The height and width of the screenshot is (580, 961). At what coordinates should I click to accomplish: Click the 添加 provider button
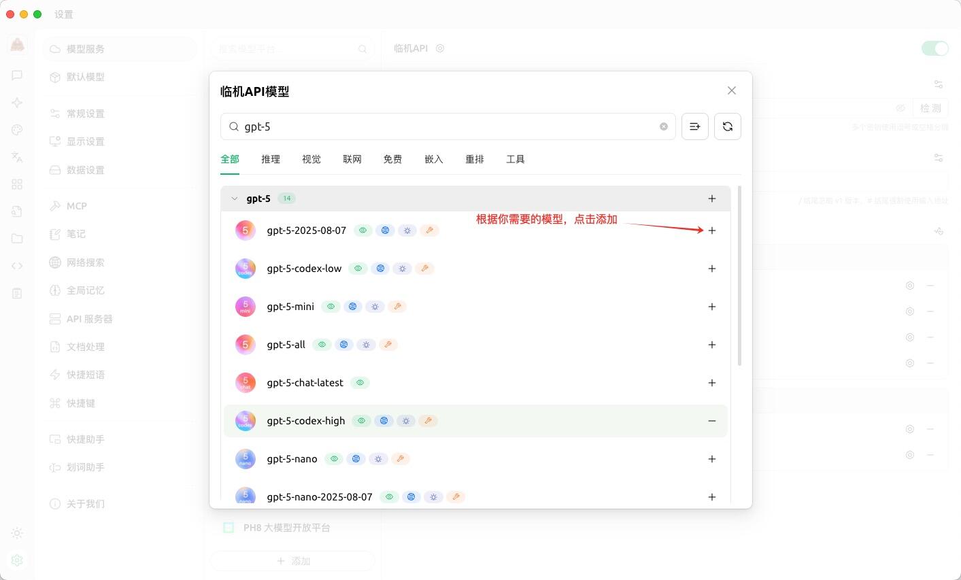[293, 561]
